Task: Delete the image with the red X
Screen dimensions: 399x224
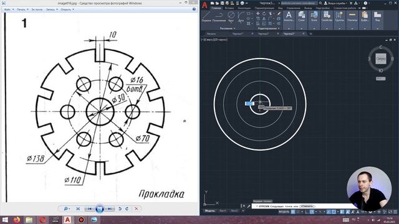Action: [137, 209]
